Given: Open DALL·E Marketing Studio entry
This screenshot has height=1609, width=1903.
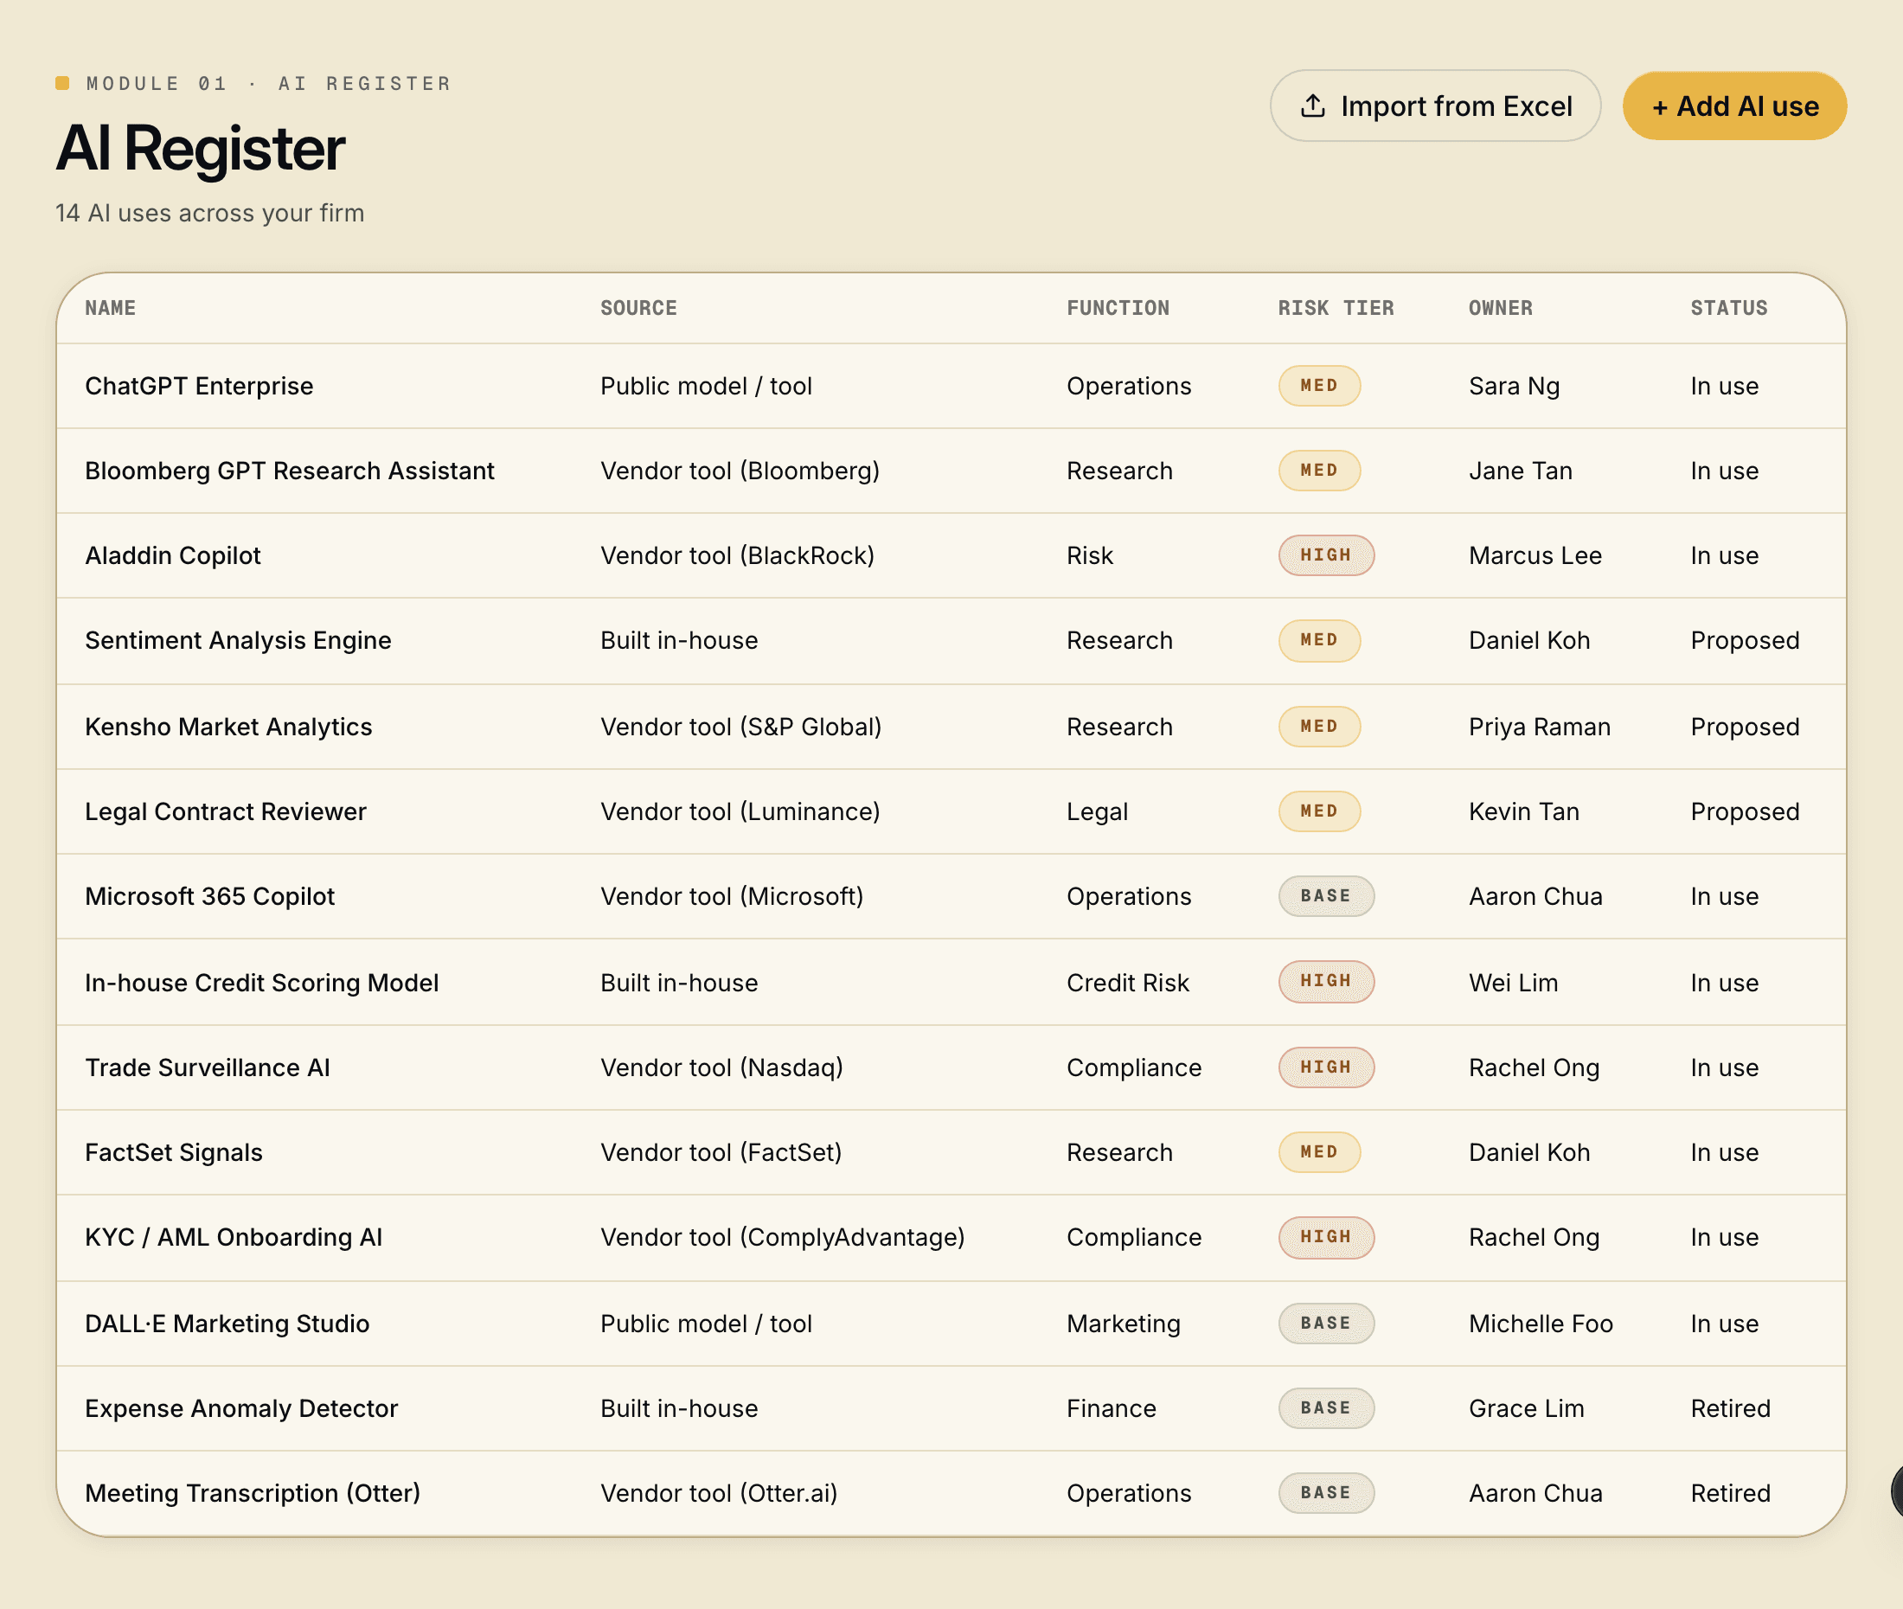Looking at the screenshot, I should coord(951,1324).
